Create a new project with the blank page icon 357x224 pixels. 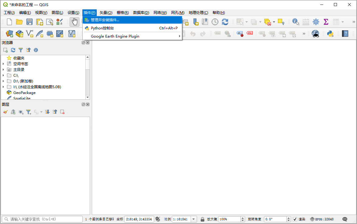coord(9,22)
